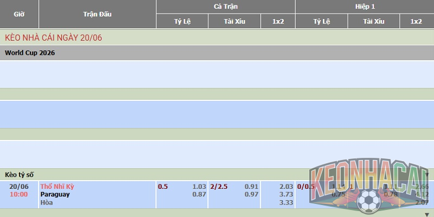Click the KÈO NHÀ CÁI NGÀY 20/06 heading
Image resolution: width=434 pixels, height=217 pixels.
[53, 37]
